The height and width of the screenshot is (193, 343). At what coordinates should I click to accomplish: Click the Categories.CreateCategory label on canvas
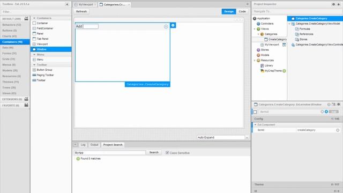click(147, 84)
